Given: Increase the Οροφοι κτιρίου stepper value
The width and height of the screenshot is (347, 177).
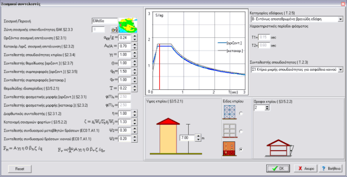Looking at the screenshot, I should [267, 106].
